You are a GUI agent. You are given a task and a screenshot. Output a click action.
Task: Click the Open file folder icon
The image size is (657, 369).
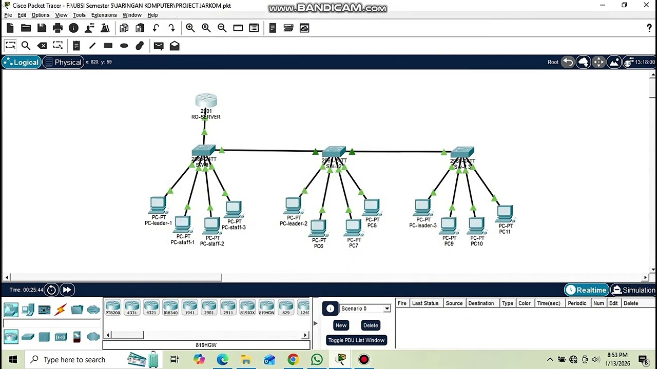point(26,28)
